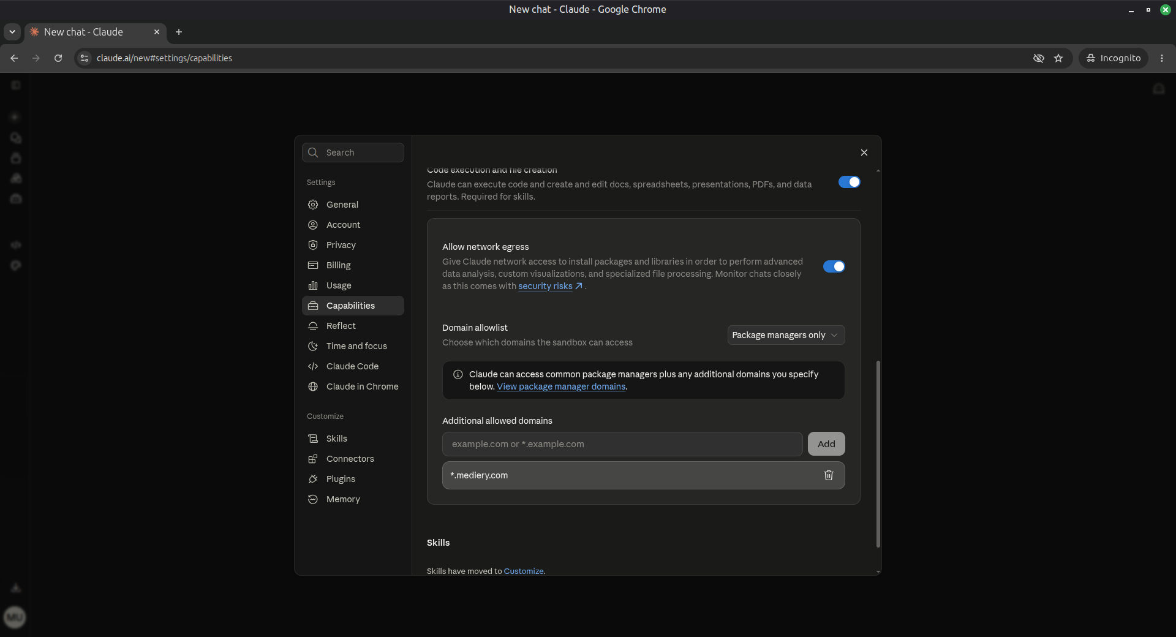Click the *.mediery.com domain text
Viewport: 1176px width, 637px height.
click(479, 475)
